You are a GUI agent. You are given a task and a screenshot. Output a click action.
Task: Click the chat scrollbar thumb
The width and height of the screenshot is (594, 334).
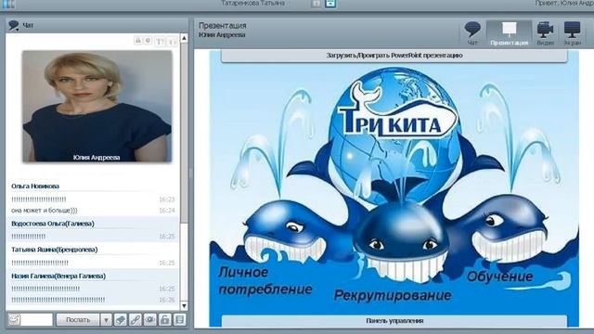tap(184, 133)
